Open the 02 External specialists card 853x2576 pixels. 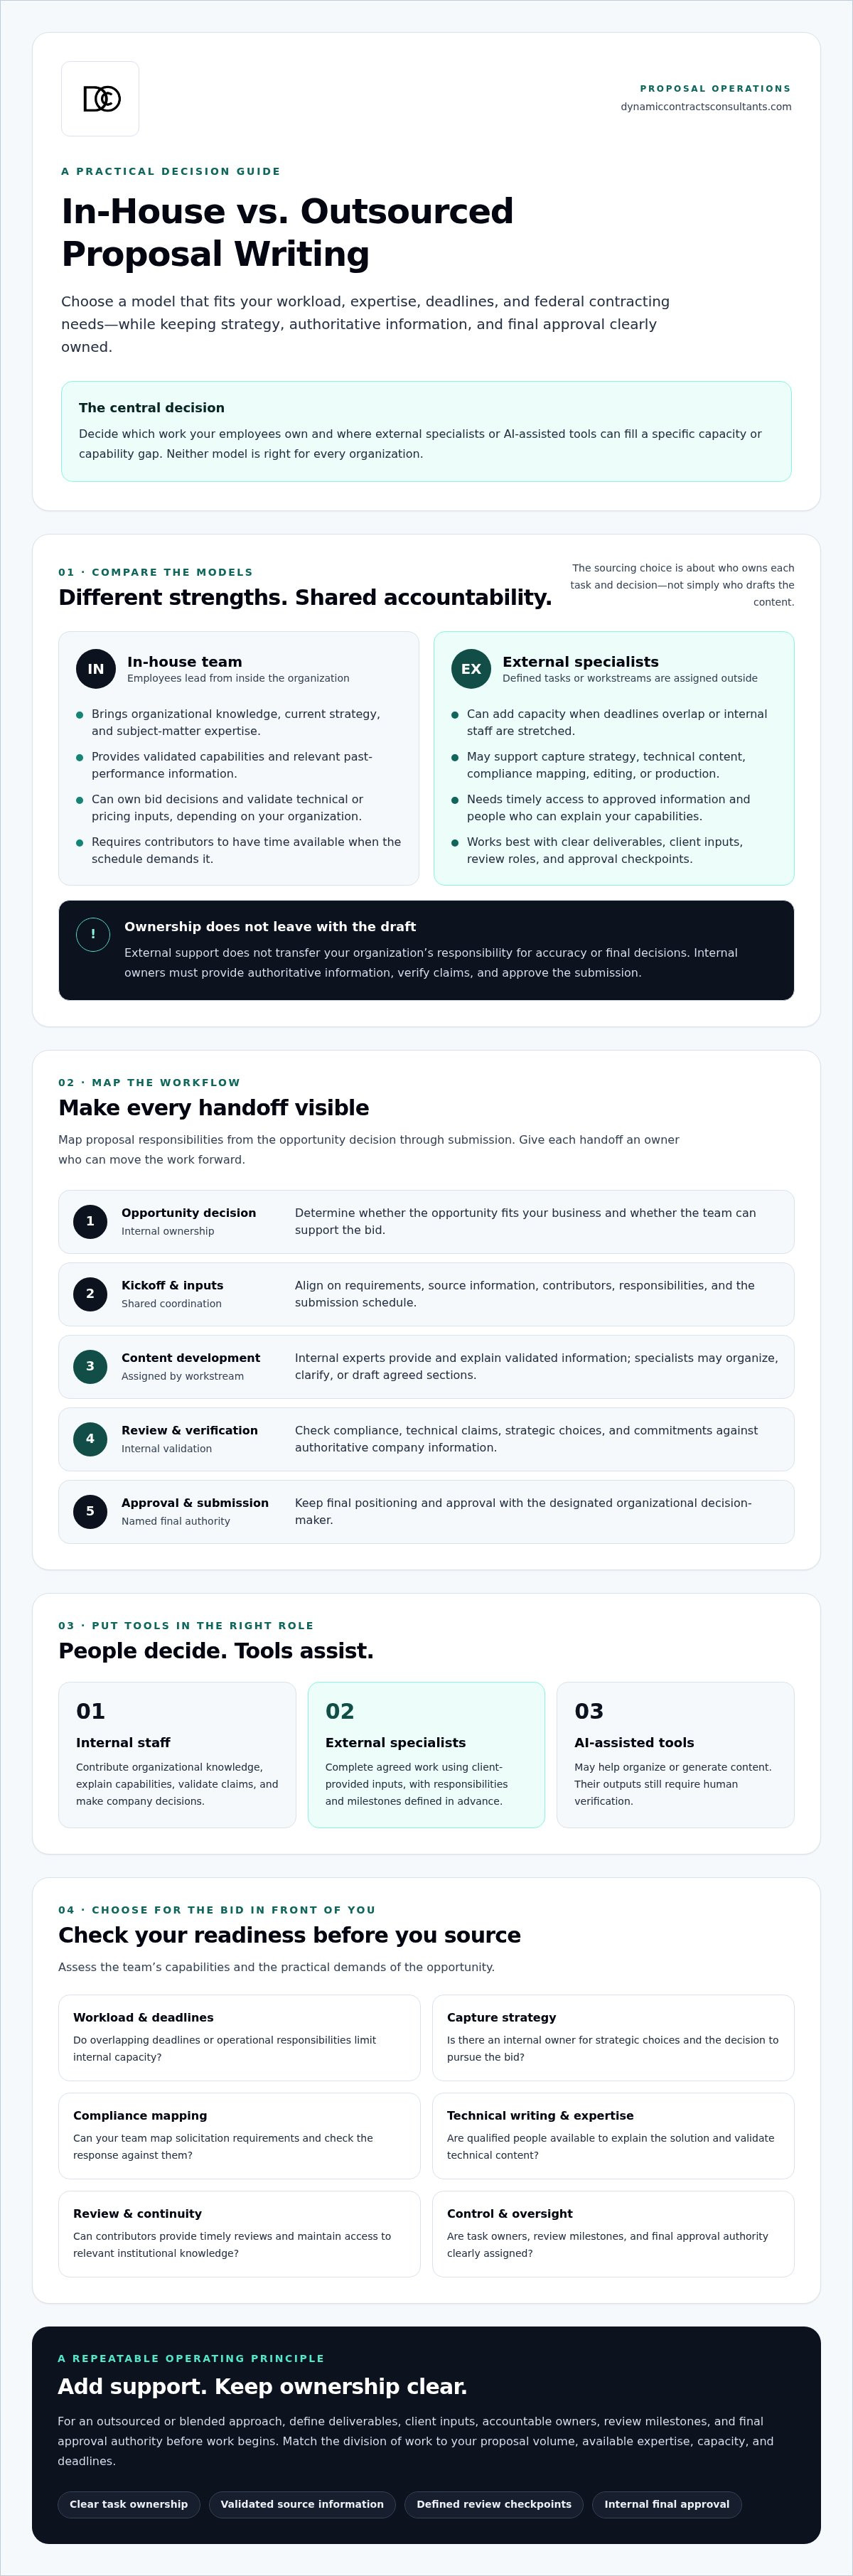[x=426, y=1754]
